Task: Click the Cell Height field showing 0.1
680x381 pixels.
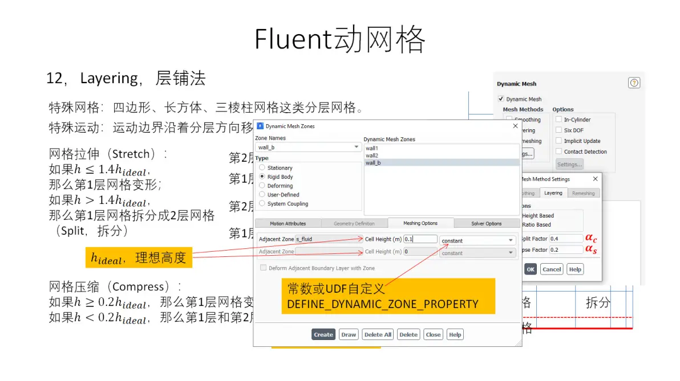Action: coord(420,239)
